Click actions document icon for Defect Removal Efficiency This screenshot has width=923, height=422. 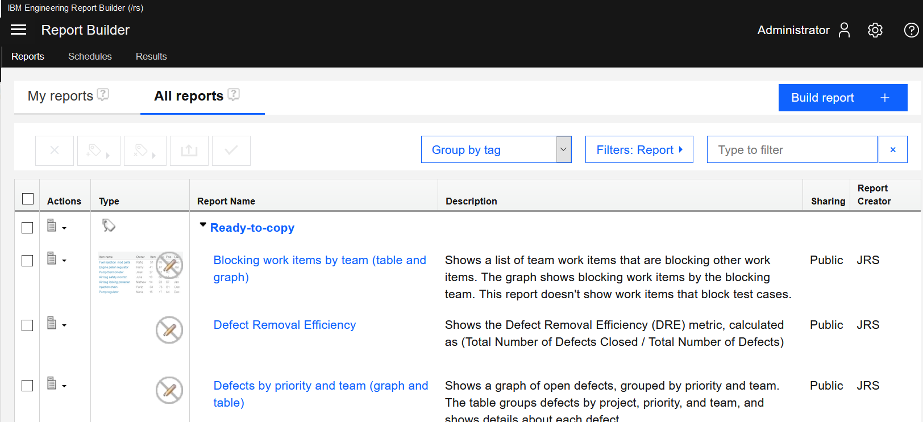(x=52, y=323)
